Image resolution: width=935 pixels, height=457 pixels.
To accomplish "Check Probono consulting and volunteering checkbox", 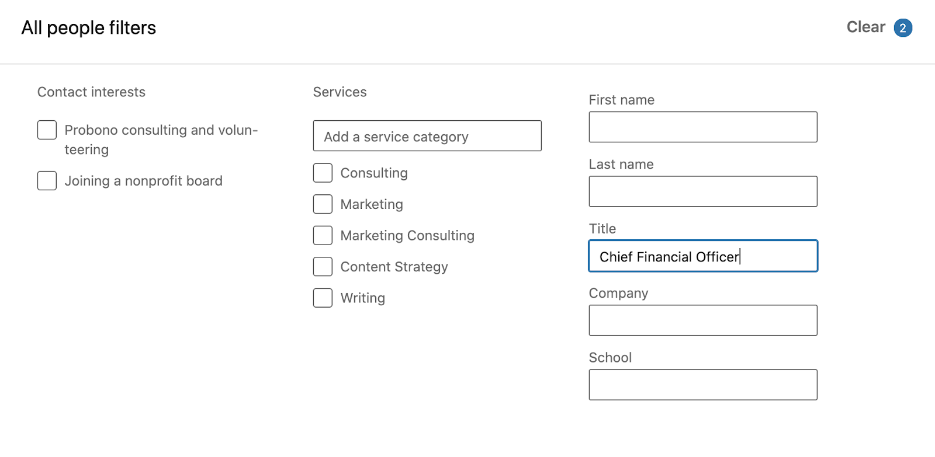I will [47, 130].
